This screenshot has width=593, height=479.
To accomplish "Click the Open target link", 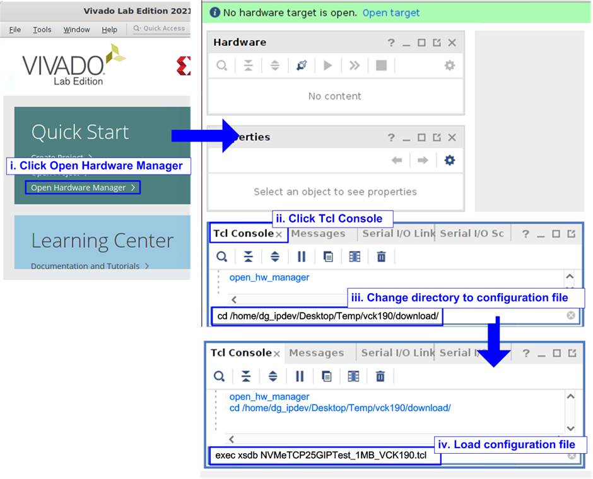I will 390,13.
